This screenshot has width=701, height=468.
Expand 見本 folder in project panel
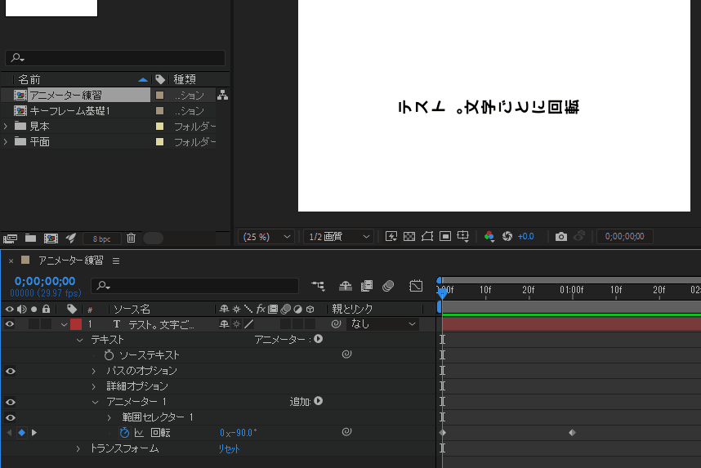coord(6,127)
